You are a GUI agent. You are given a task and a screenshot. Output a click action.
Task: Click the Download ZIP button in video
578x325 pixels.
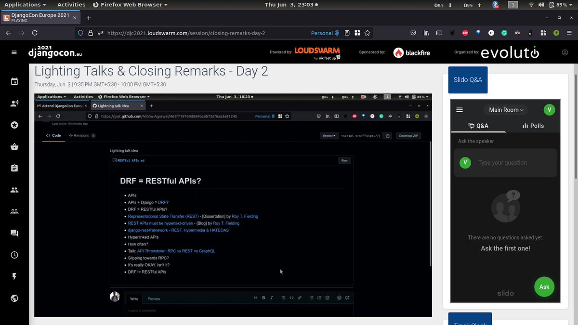408,136
